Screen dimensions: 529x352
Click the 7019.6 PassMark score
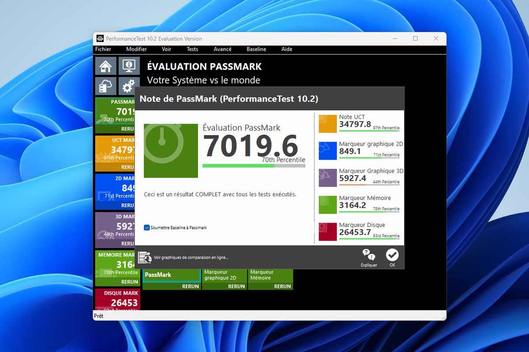(x=251, y=146)
